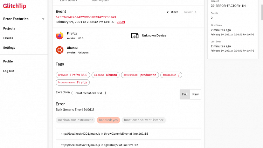Open the Profile page
Viewport: 263px width, 148px height.
8,61
